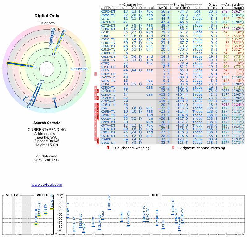Click the red co-channel warning legend icon
Viewport: 247px width, 237px height.
tap(108, 148)
